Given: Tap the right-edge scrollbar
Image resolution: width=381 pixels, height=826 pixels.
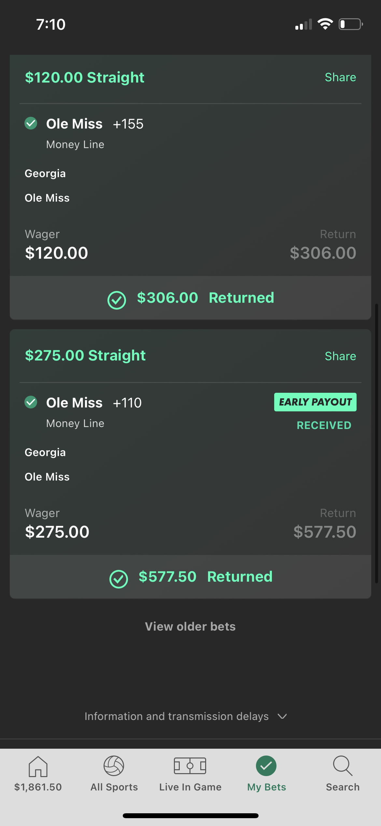Looking at the screenshot, I should click(x=376, y=444).
